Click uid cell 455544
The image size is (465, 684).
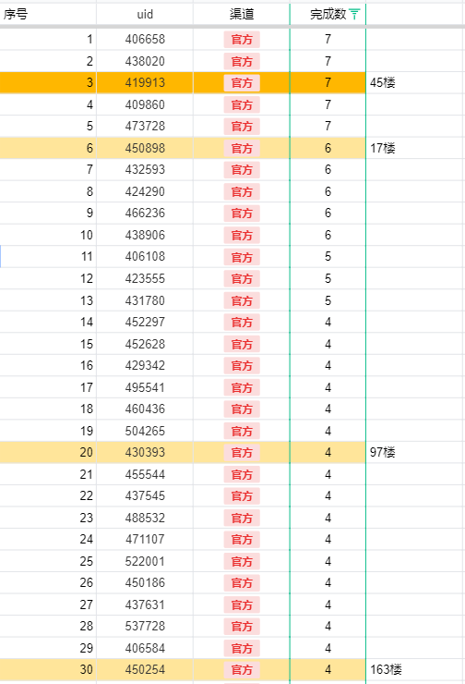click(x=145, y=474)
